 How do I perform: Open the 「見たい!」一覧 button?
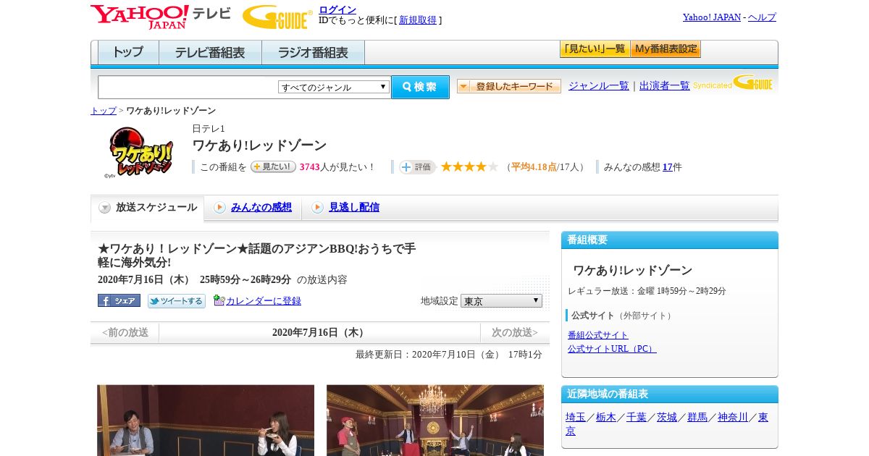coord(595,49)
